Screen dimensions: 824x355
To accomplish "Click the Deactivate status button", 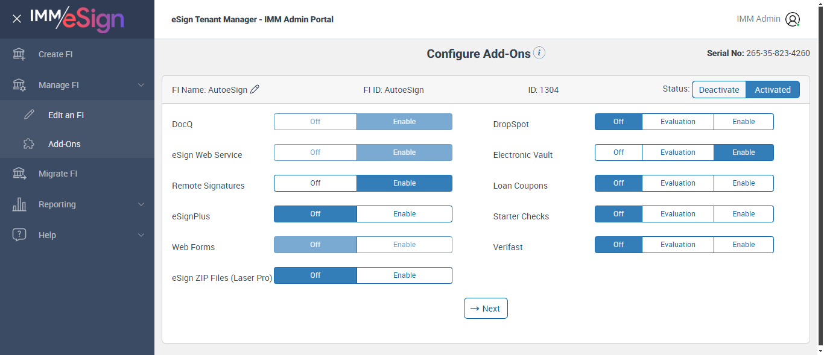I will 718,90.
